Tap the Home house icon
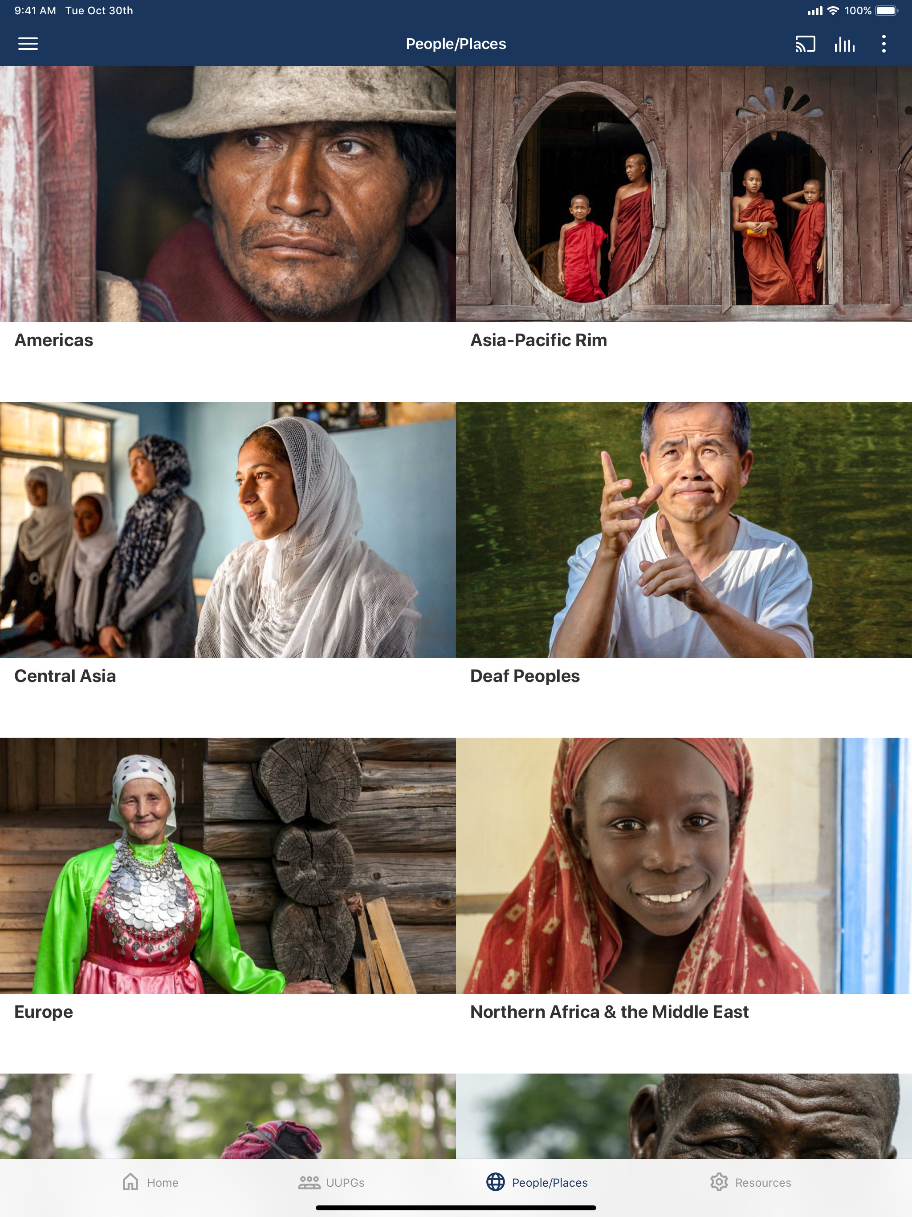Image resolution: width=912 pixels, height=1217 pixels. tap(130, 1182)
